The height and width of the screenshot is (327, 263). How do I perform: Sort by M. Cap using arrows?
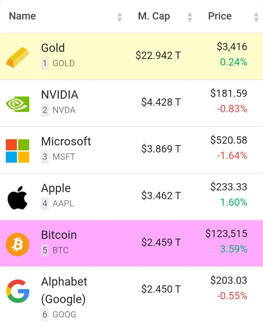tap(190, 17)
